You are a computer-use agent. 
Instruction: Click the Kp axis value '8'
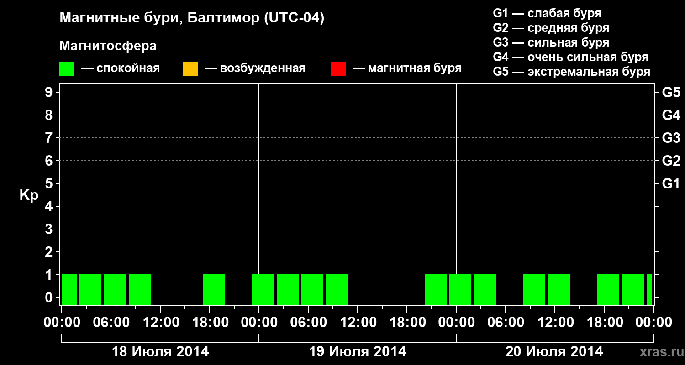click(50, 115)
